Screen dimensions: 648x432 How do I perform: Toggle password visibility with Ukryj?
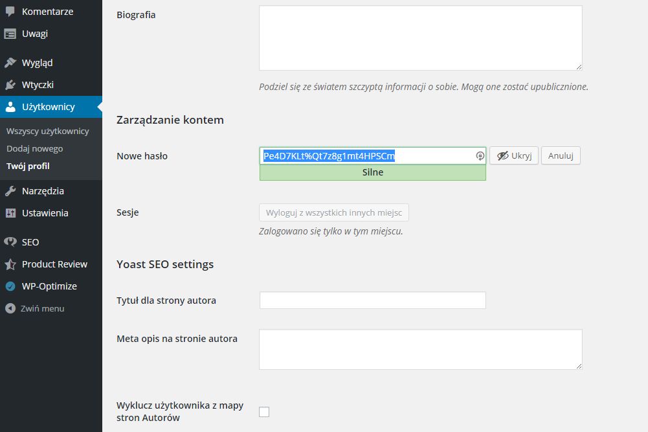click(514, 156)
